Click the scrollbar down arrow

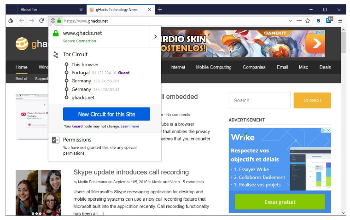[x=343, y=213]
